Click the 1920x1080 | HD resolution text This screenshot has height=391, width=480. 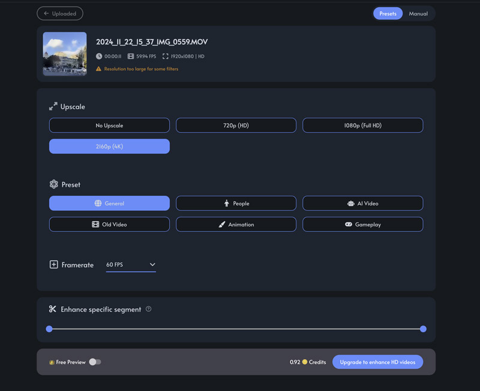coord(188,56)
